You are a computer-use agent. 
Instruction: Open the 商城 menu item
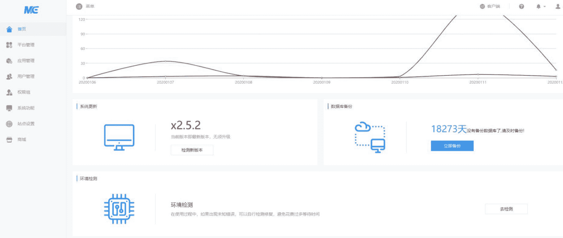click(33, 139)
